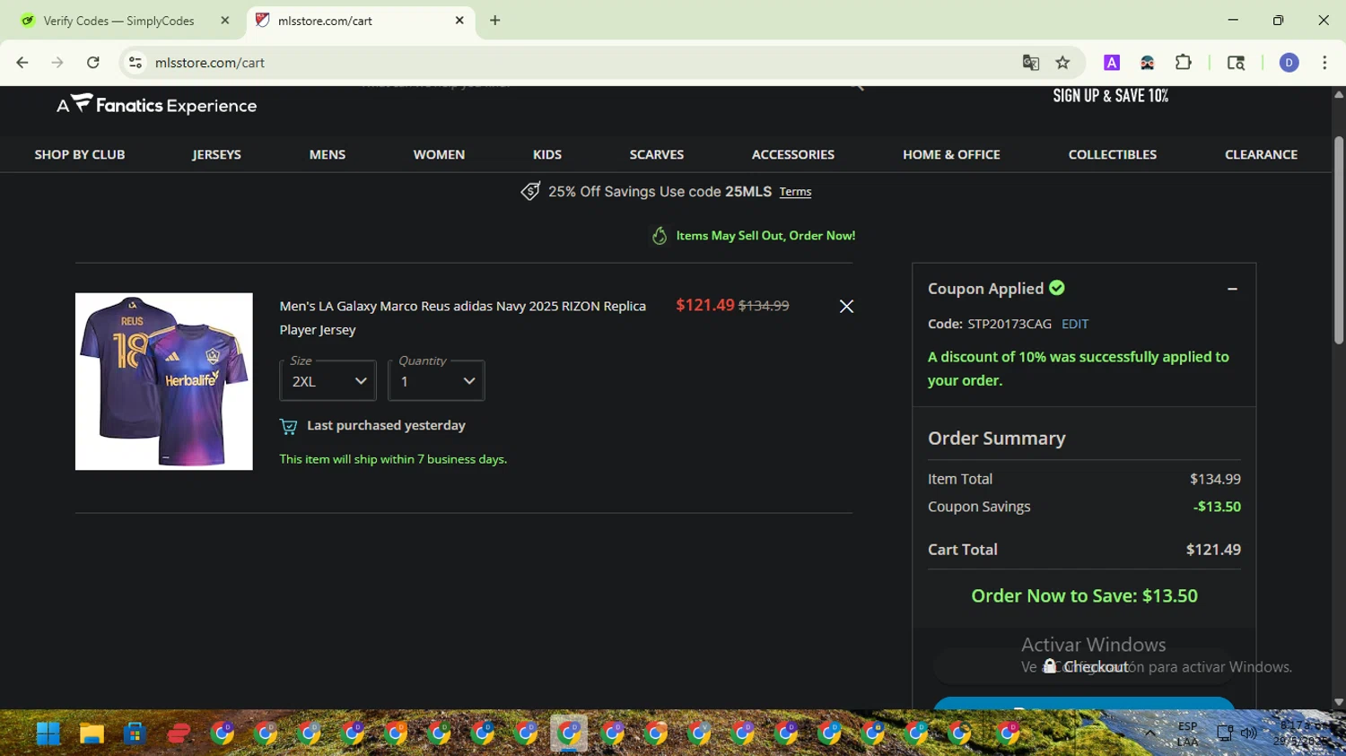
Task: Expand the Quantity dropdown showing 1
Action: [x=436, y=381]
